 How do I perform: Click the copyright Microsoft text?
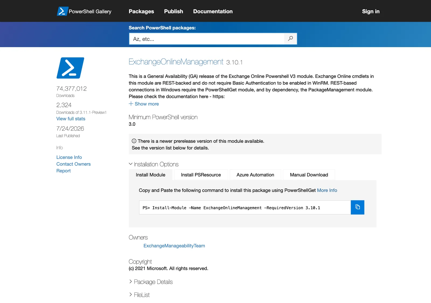(x=168, y=268)
